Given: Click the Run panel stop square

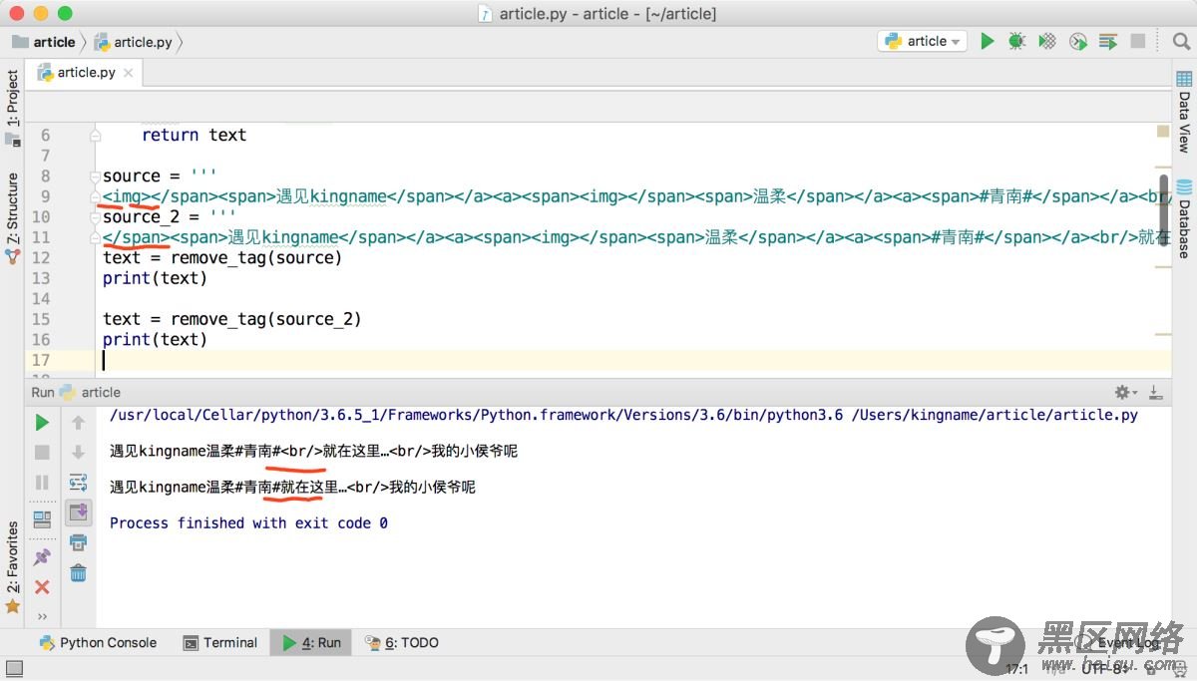Looking at the screenshot, I should click(42, 453).
